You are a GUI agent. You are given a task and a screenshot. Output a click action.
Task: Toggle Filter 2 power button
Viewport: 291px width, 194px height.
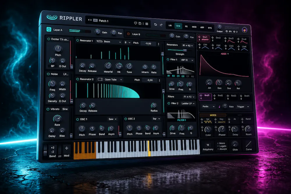[169, 103]
